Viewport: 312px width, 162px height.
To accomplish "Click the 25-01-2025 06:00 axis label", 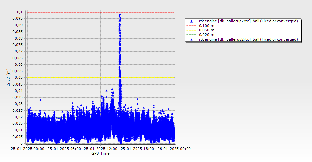I will tap(64, 149).
